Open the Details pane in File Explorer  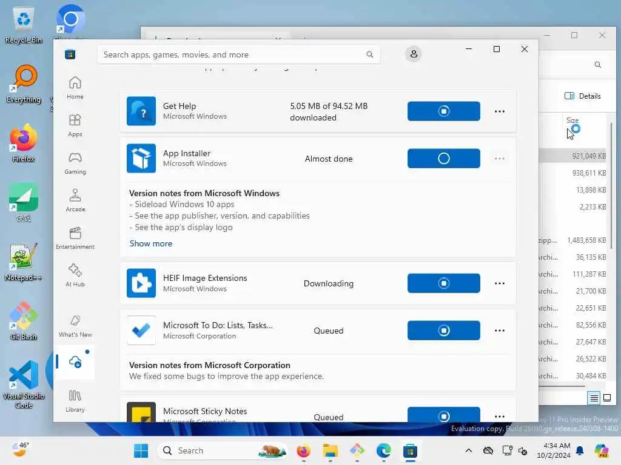(583, 96)
